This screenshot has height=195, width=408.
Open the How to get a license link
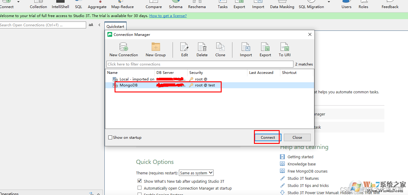point(168,16)
